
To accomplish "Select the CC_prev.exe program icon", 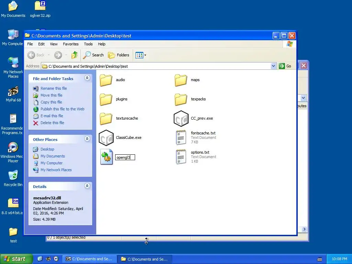I will point(181,119).
